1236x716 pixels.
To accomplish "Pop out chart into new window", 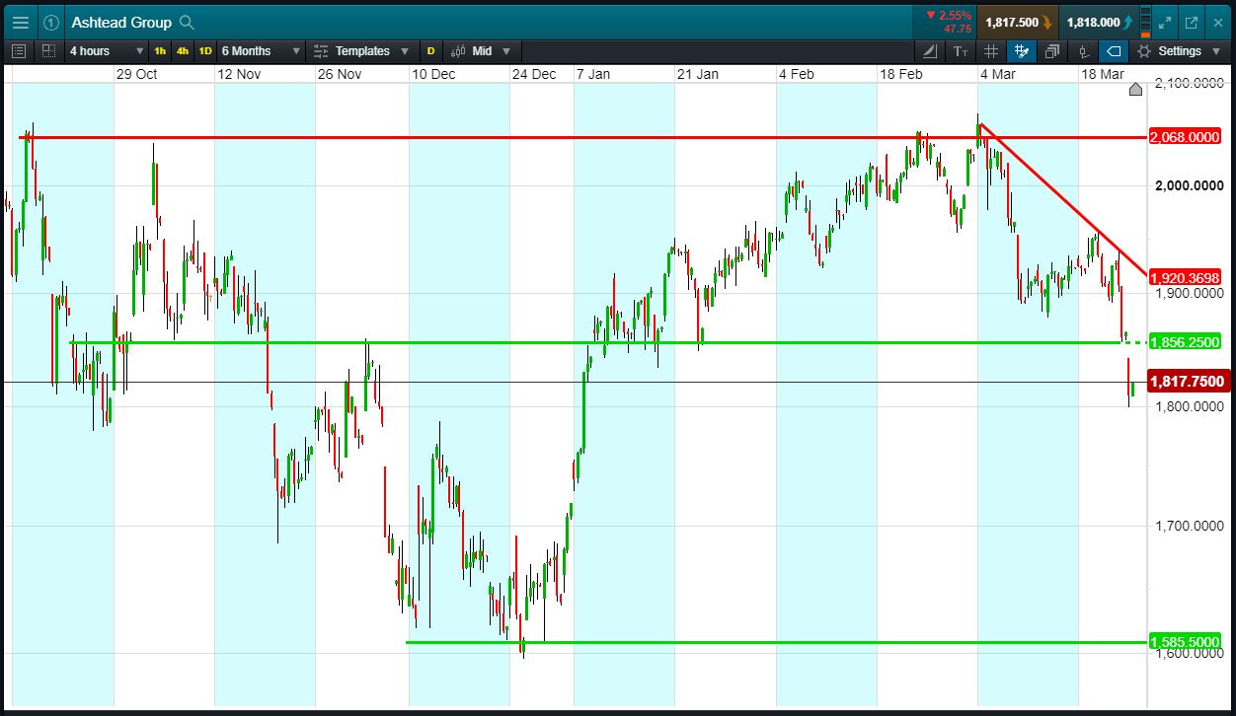I will pos(1192,22).
